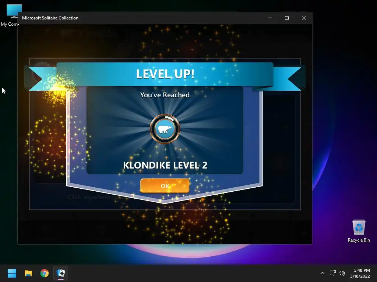Click the Microsoft Solitaire Collection title text
The height and width of the screenshot is (282, 377).
click(x=50, y=18)
